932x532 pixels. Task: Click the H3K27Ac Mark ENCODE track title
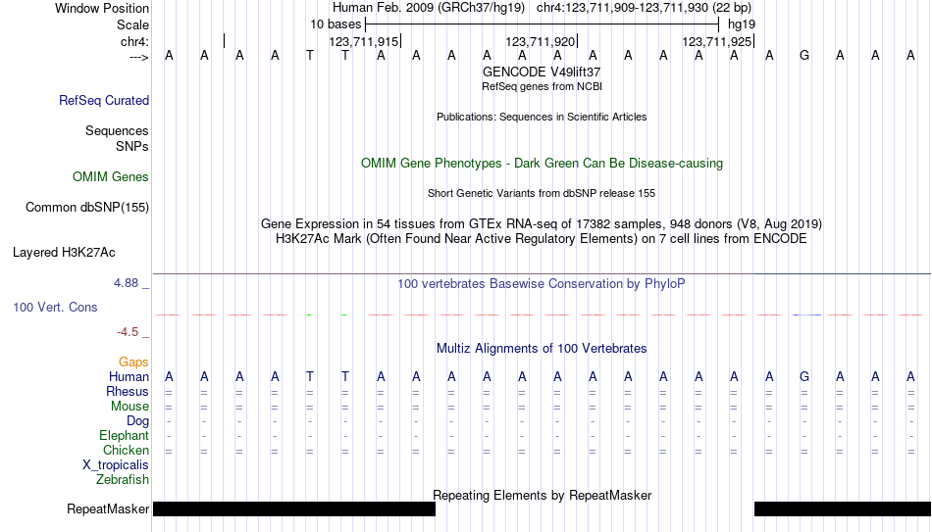tap(542, 239)
